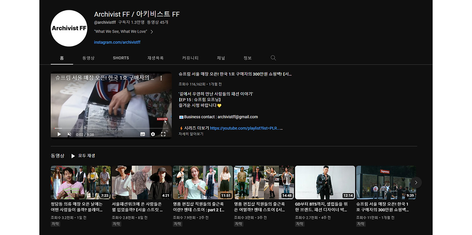Screen dimensions: 472x235
Task: Play the featured video
Action: coord(59,134)
